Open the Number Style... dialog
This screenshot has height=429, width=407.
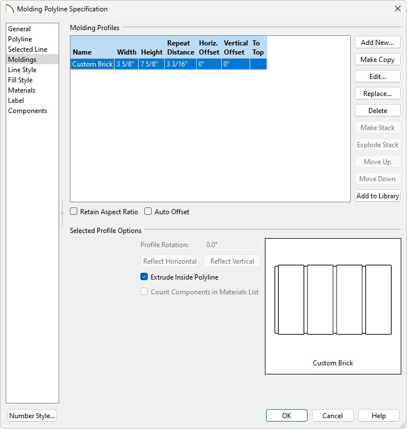pyautogui.click(x=32, y=415)
